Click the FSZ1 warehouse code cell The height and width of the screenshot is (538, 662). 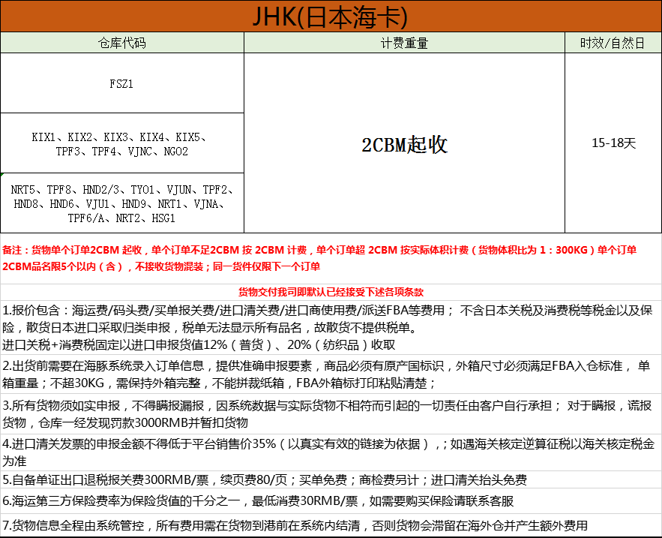[x=122, y=83]
